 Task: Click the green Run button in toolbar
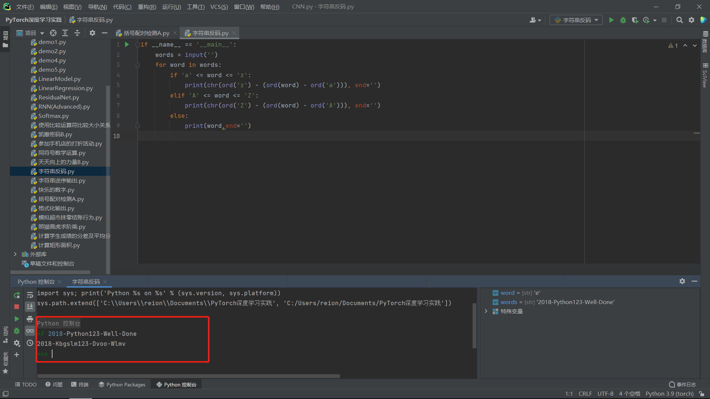coord(611,20)
